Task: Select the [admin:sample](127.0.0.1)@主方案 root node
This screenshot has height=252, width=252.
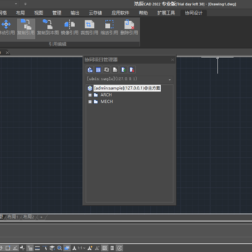Action: pyautogui.click(x=127, y=88)
